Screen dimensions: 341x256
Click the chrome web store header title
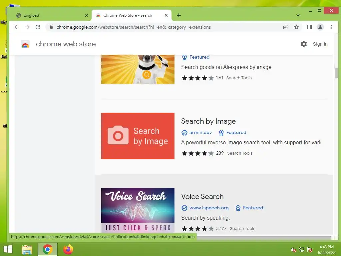[x=66, y=44]
